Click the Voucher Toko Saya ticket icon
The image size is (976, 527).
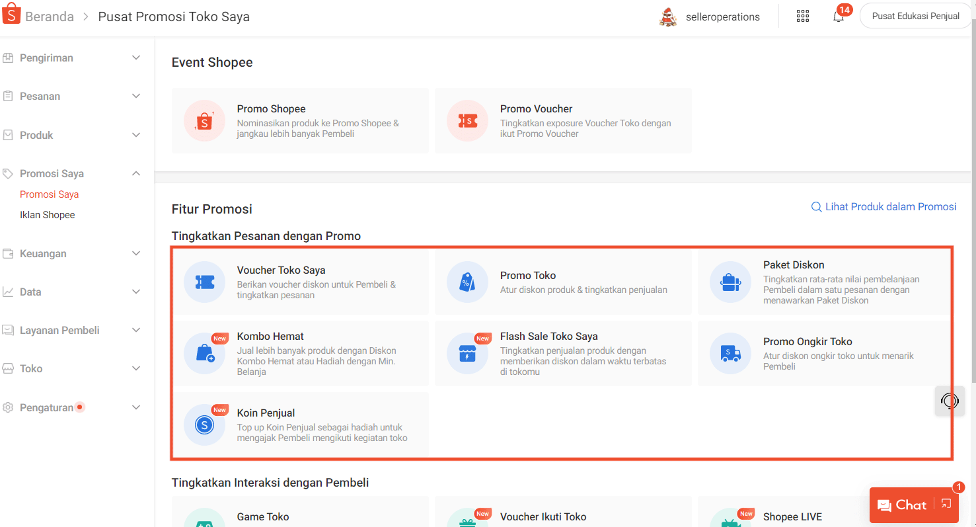click(x=204, y=282)
